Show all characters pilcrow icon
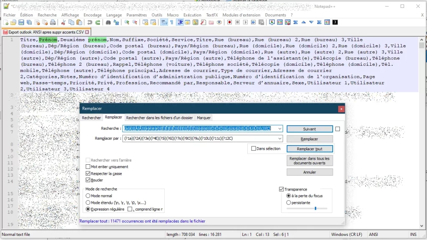Image resolution: width=427 pixels, height=240 pixels. tap(172, 22)
